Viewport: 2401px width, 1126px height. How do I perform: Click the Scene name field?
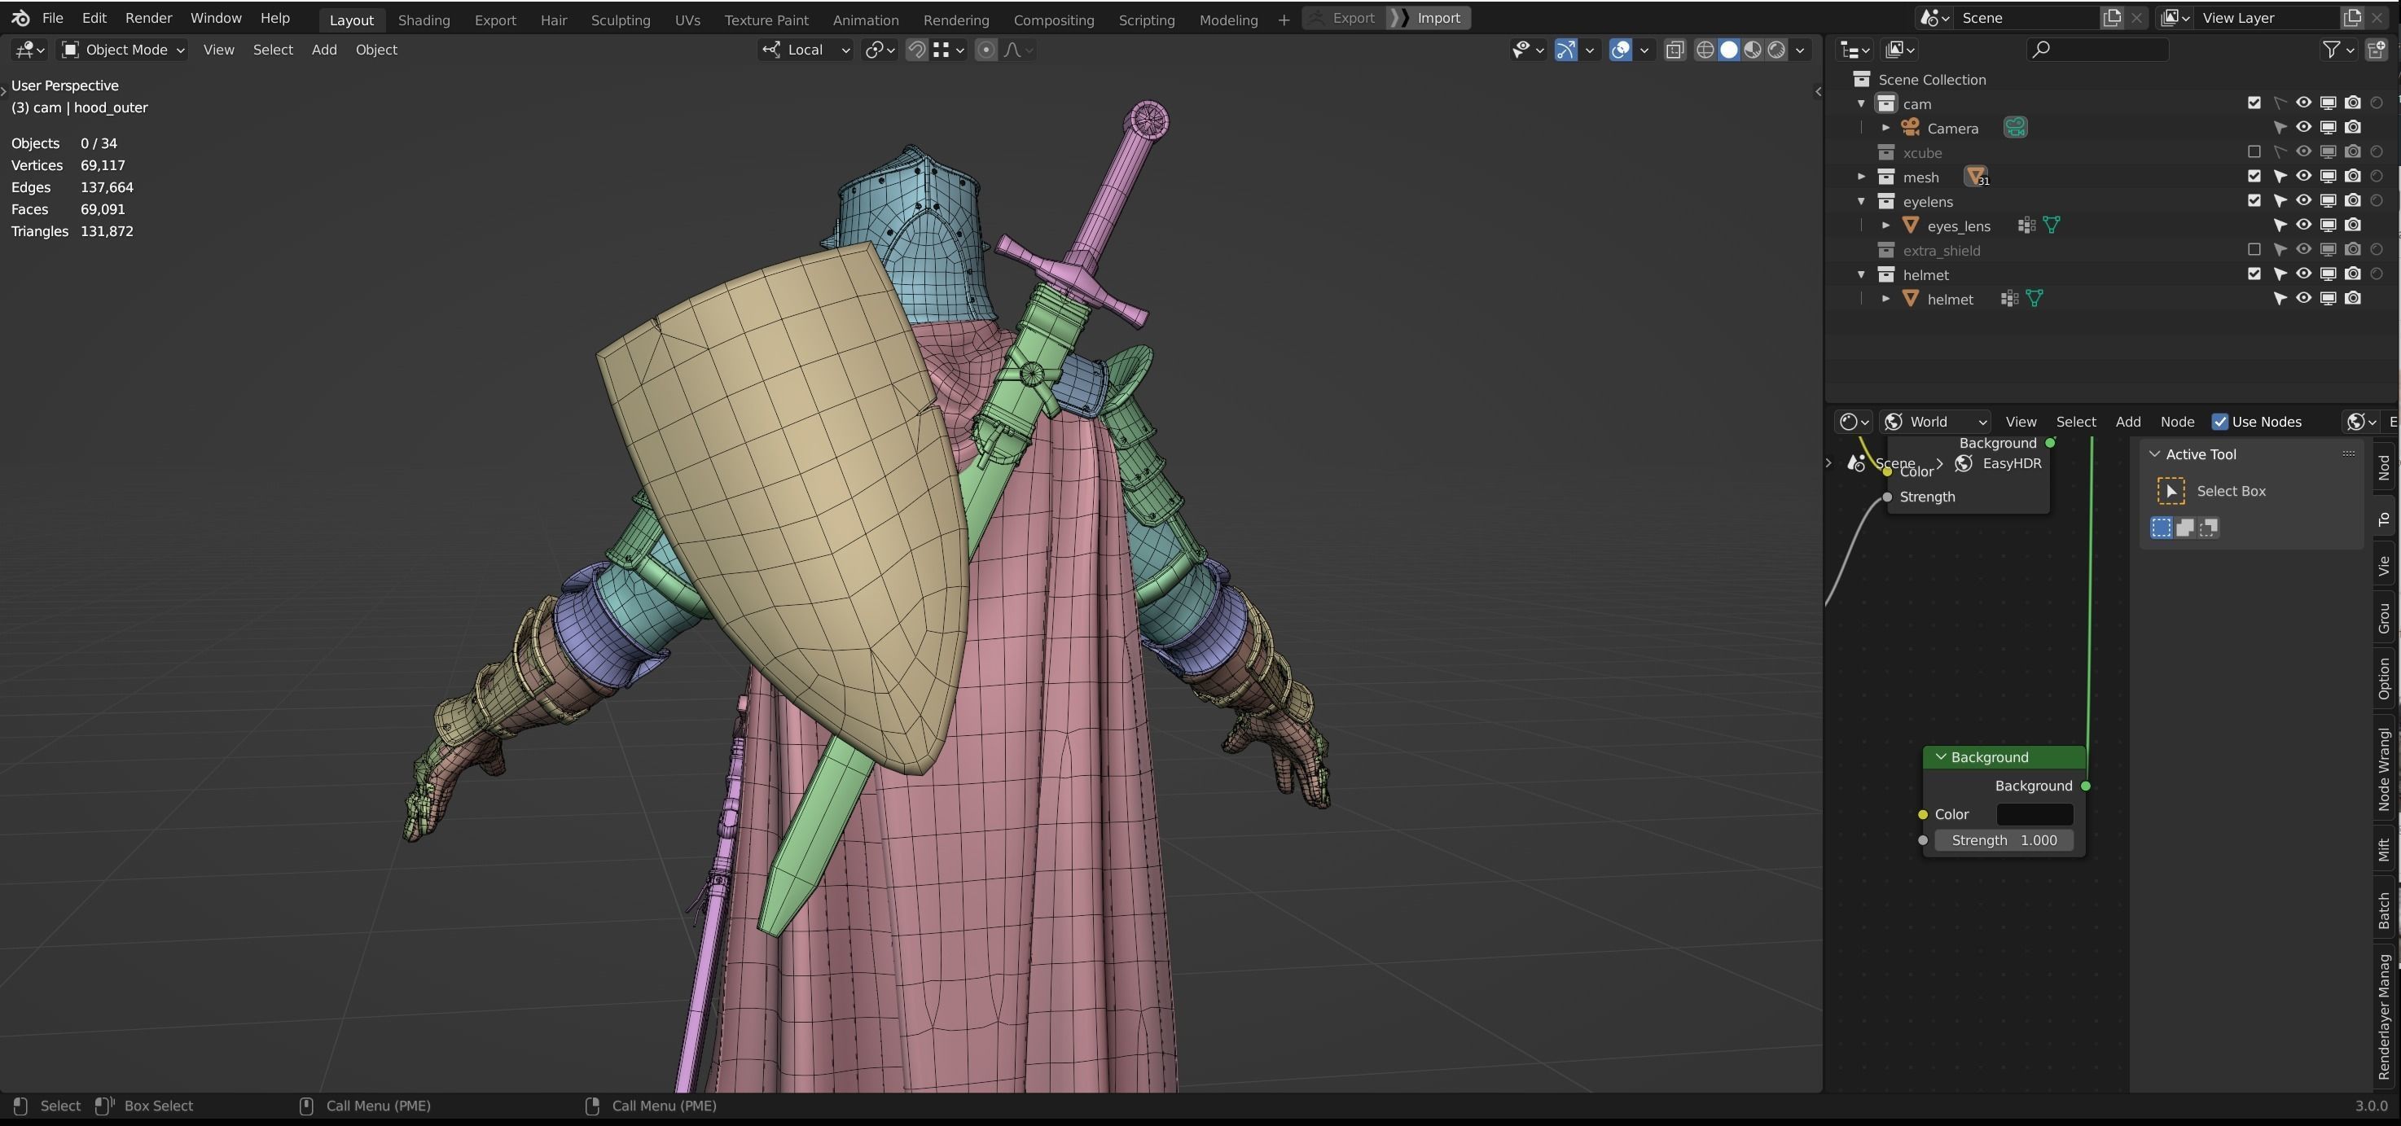[2027, 18]
